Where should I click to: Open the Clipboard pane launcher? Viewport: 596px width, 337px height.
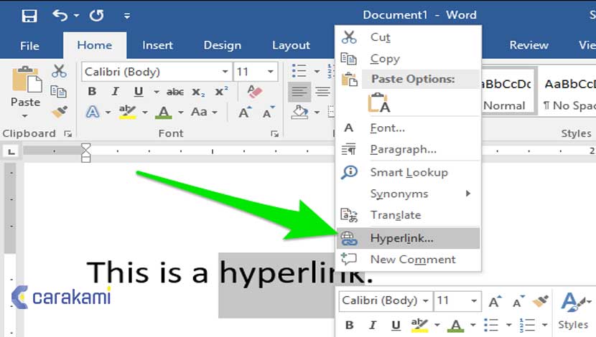tap(68, 133)
